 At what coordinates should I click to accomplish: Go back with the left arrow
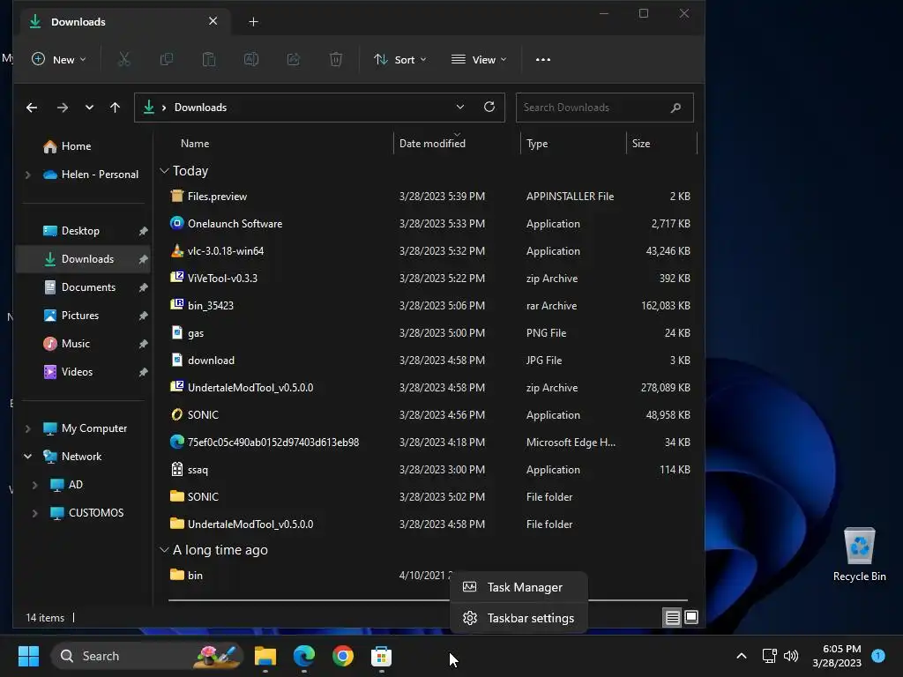pyautogui.click(x=32, y=108)
